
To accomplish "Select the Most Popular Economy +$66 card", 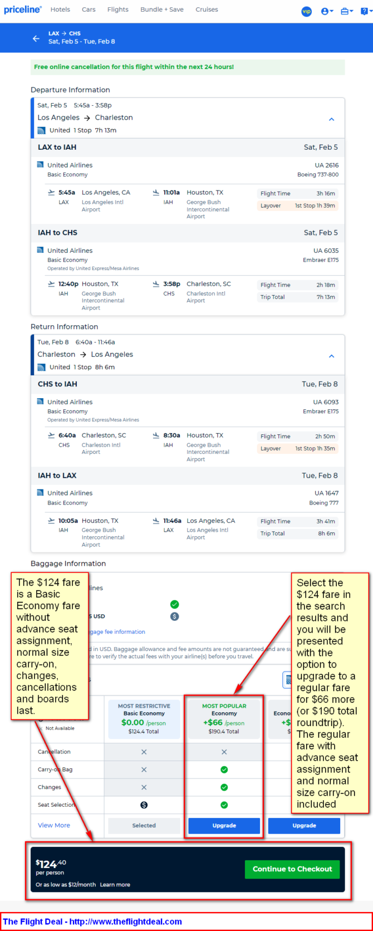I will click(x=224, y=719).
